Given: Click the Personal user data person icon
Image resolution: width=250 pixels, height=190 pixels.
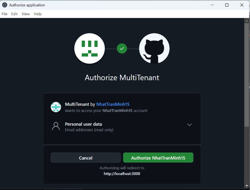Looking at the screenshot, I should pos(56,126).
